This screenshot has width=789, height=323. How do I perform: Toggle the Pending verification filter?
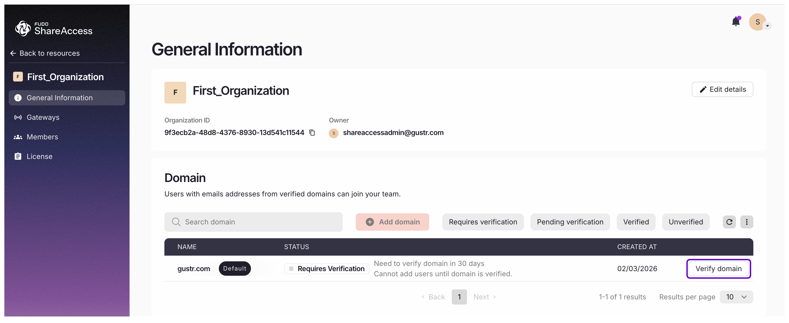[x=570, y=222]
